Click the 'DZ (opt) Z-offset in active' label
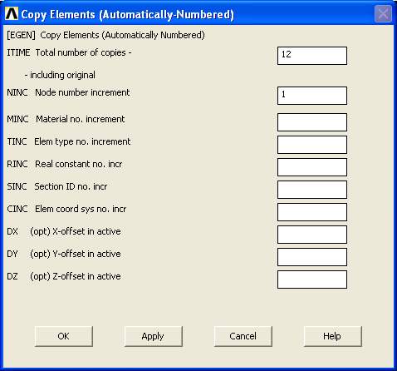This screenshot has width=397, height=371. [64, 276]
